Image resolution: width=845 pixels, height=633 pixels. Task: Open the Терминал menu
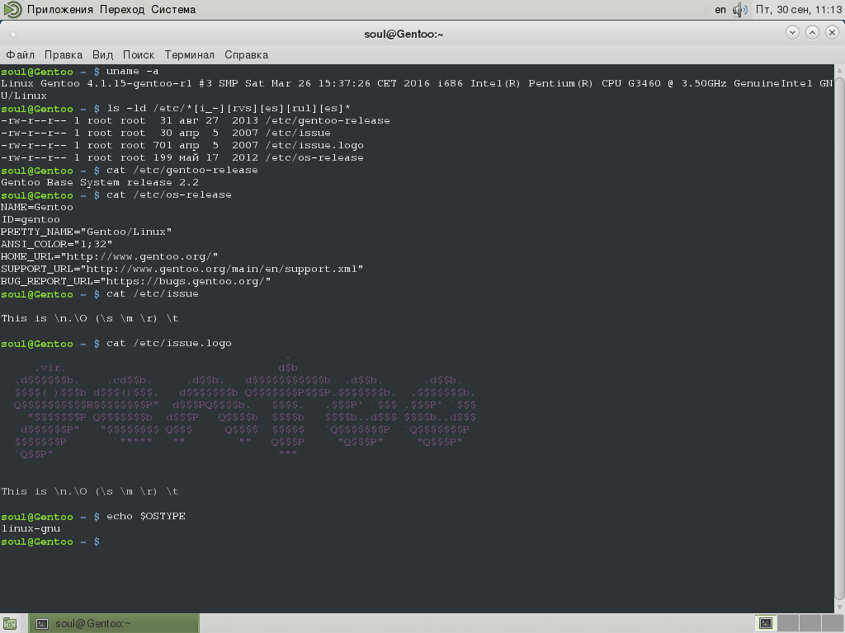189,55
